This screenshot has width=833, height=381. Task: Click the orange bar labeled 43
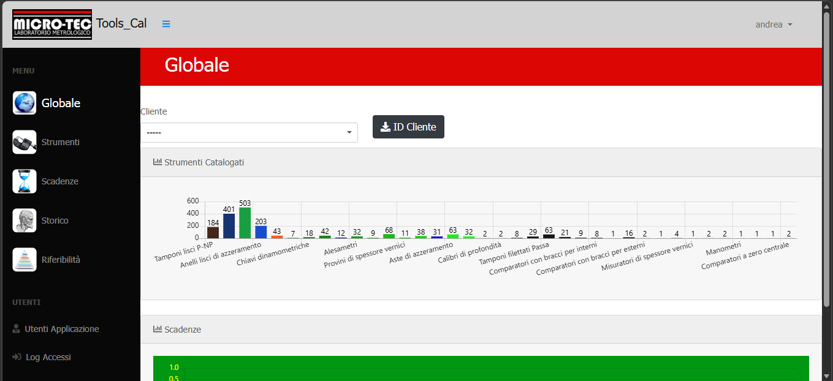[277, 237]
